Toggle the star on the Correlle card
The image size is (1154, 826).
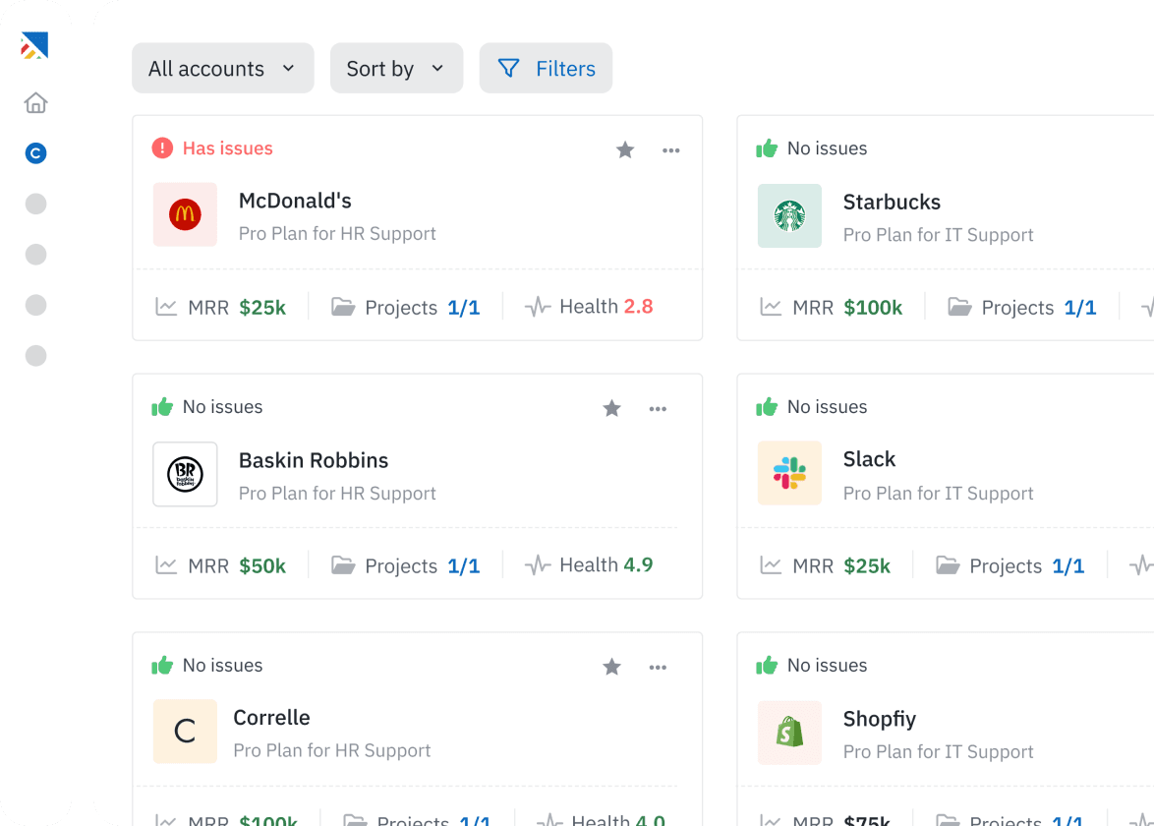(x=611, y=667)
